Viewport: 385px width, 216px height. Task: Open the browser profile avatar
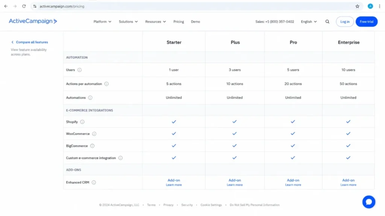[370, 6]
